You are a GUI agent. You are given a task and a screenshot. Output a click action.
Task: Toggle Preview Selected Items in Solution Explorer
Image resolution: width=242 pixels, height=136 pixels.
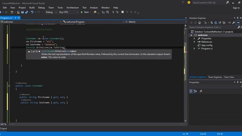tap(238, 23)
